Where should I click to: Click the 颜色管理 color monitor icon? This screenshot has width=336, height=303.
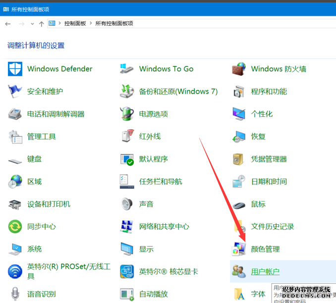coord(239,249)
